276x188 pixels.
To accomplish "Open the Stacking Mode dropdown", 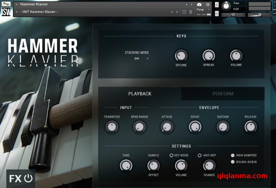I will [141, 58].
